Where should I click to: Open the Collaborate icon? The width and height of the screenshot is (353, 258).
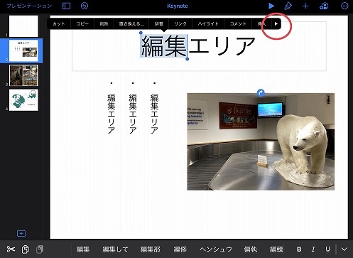[324, 6]
